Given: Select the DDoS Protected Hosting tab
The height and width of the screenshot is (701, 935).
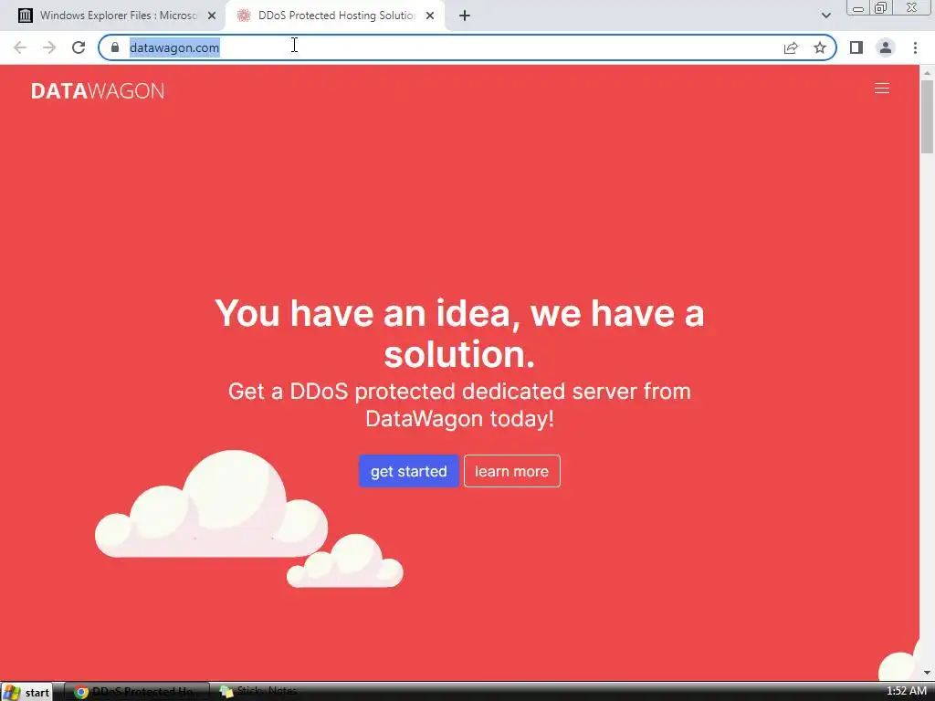Looking at the screenshot, I should [334, 16].
